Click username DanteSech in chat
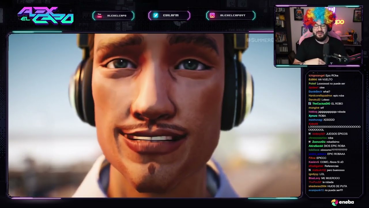Image resolution: width=369 pixels, height=208 pixels. point(315,92)
